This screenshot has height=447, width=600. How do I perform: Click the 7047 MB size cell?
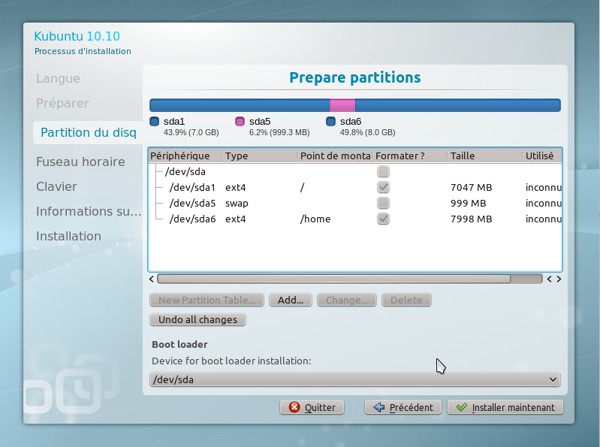click(471, 188)
